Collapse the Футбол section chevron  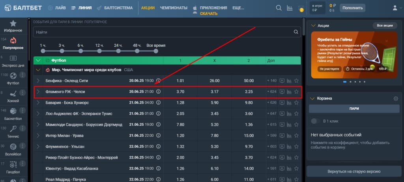(x=38, y=61)
